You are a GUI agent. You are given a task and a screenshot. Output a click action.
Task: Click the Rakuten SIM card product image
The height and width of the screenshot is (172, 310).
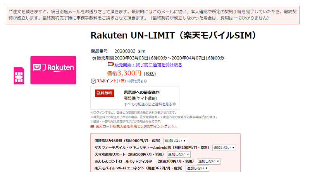[x=53, y=70]
